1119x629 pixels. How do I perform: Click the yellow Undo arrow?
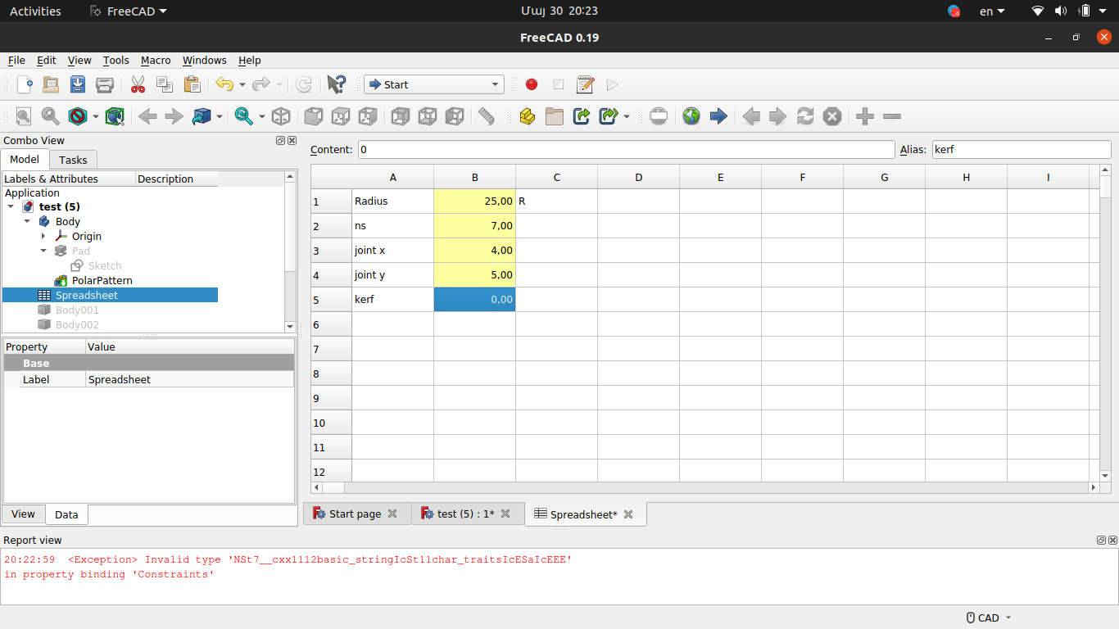click(224, 84)
